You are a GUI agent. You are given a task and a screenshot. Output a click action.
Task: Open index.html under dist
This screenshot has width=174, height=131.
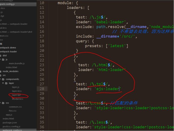(x=11, y=68)
